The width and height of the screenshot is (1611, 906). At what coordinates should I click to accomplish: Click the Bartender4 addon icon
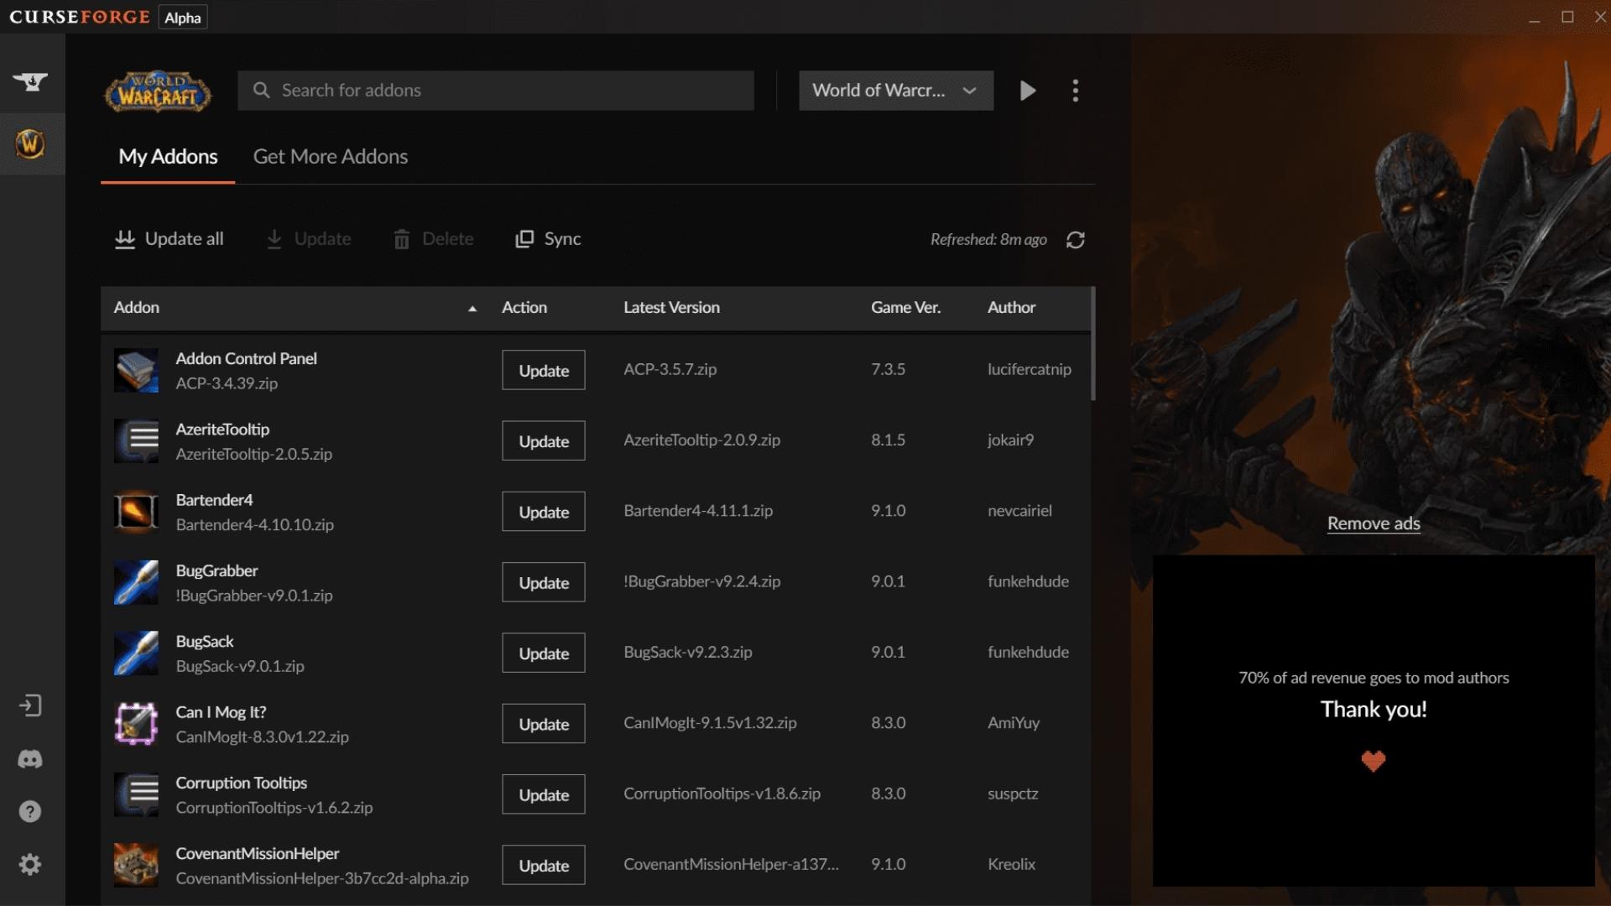point(136,512)
